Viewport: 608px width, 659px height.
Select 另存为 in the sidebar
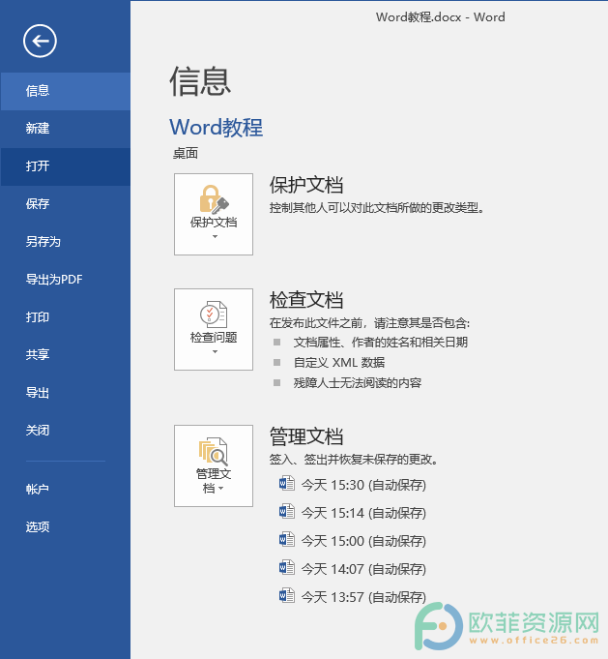[x=65, y=242]
